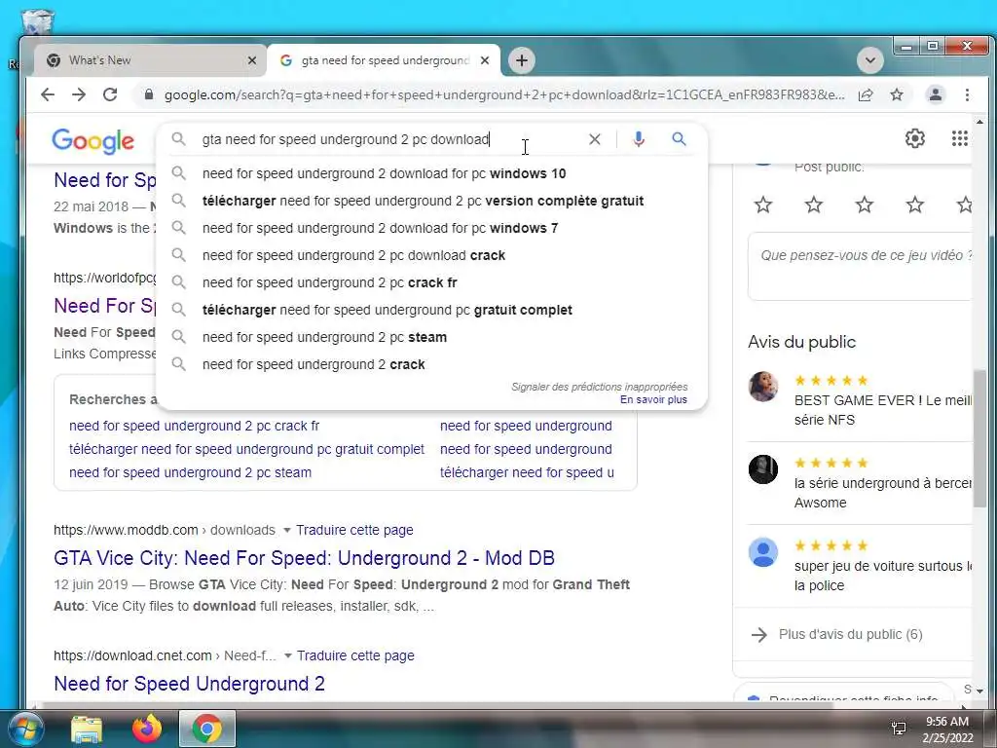
Task: Click scrollbar down arrow at bottom
Action: pyautogui.click(x=979, y=691)
